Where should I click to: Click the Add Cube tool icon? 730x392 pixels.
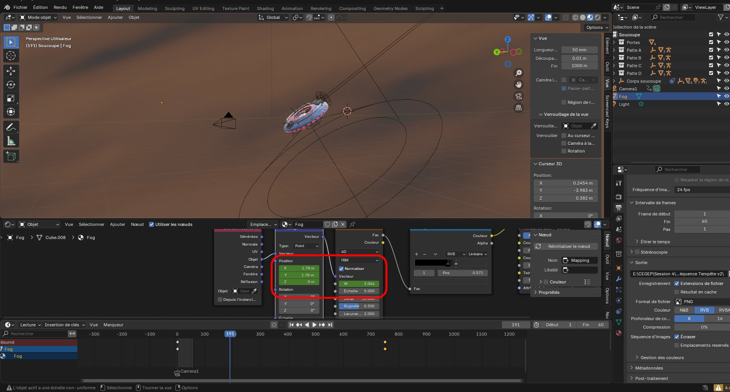click(11, 156)
